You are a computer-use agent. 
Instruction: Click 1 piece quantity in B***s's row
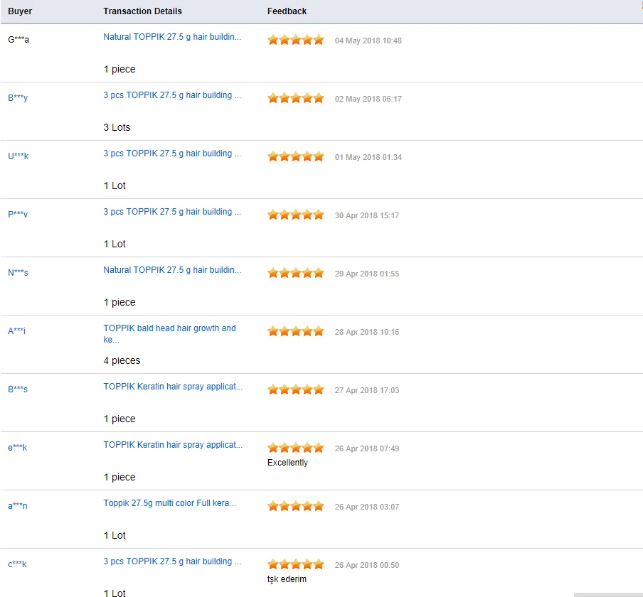point(119,419)
